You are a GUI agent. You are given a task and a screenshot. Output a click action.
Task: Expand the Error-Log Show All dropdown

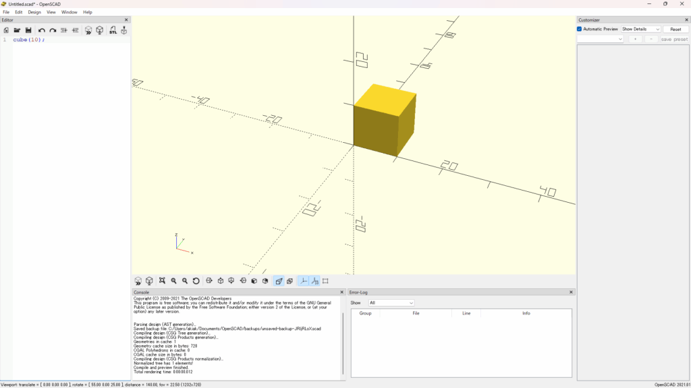[x=391, y=302]
